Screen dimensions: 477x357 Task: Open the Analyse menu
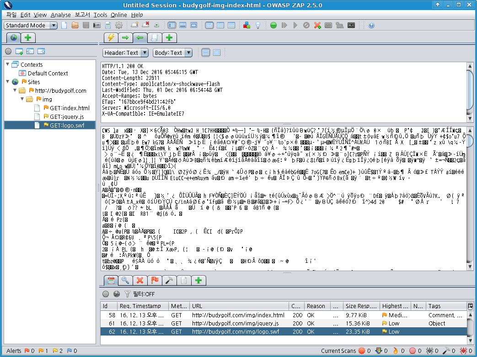[60, 15]
